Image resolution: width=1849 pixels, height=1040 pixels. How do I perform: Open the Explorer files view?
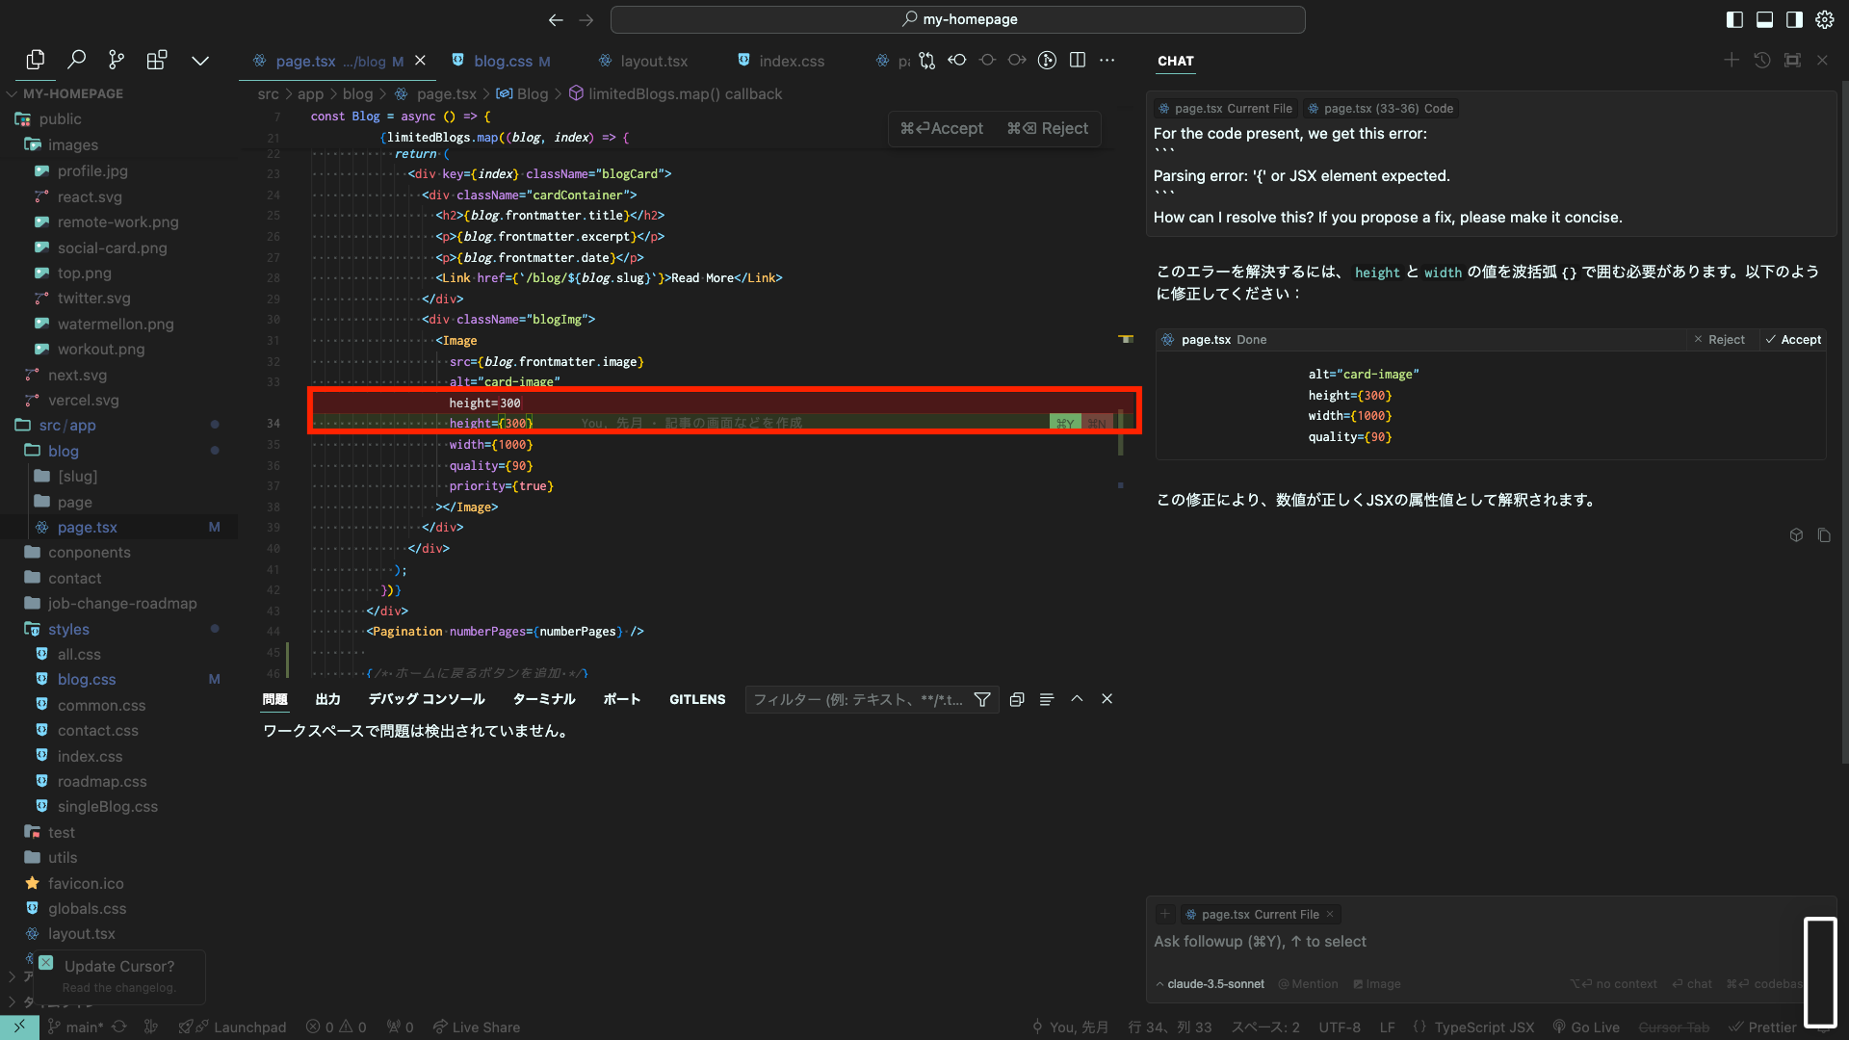coord(36,60)
